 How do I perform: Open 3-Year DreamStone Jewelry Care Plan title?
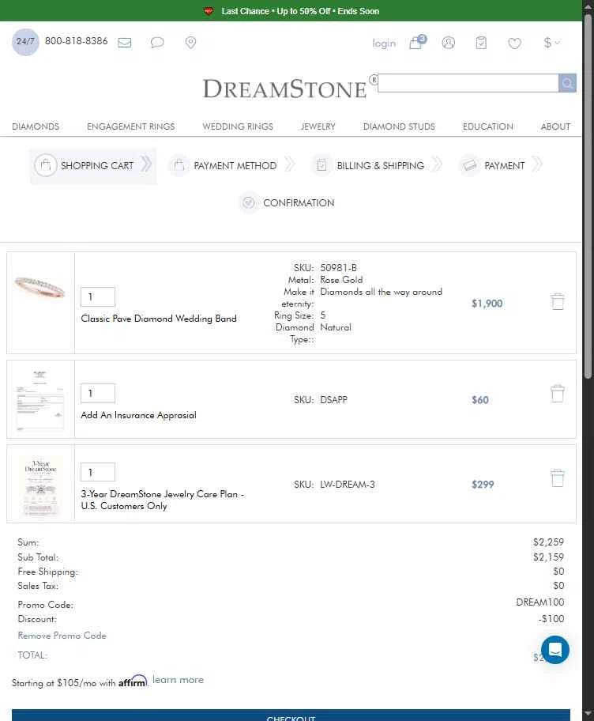pos(162,500)
